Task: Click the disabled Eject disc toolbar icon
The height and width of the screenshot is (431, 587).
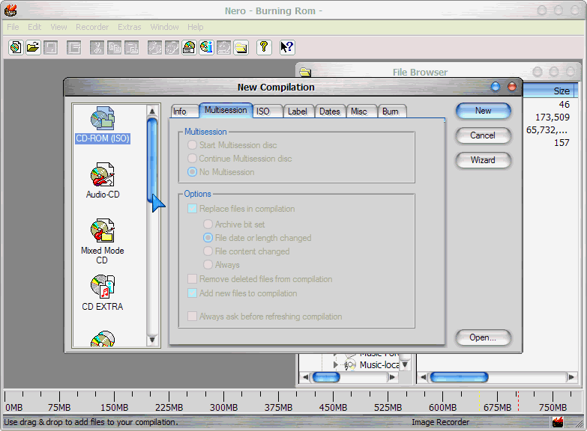Action: pos(224,47)
